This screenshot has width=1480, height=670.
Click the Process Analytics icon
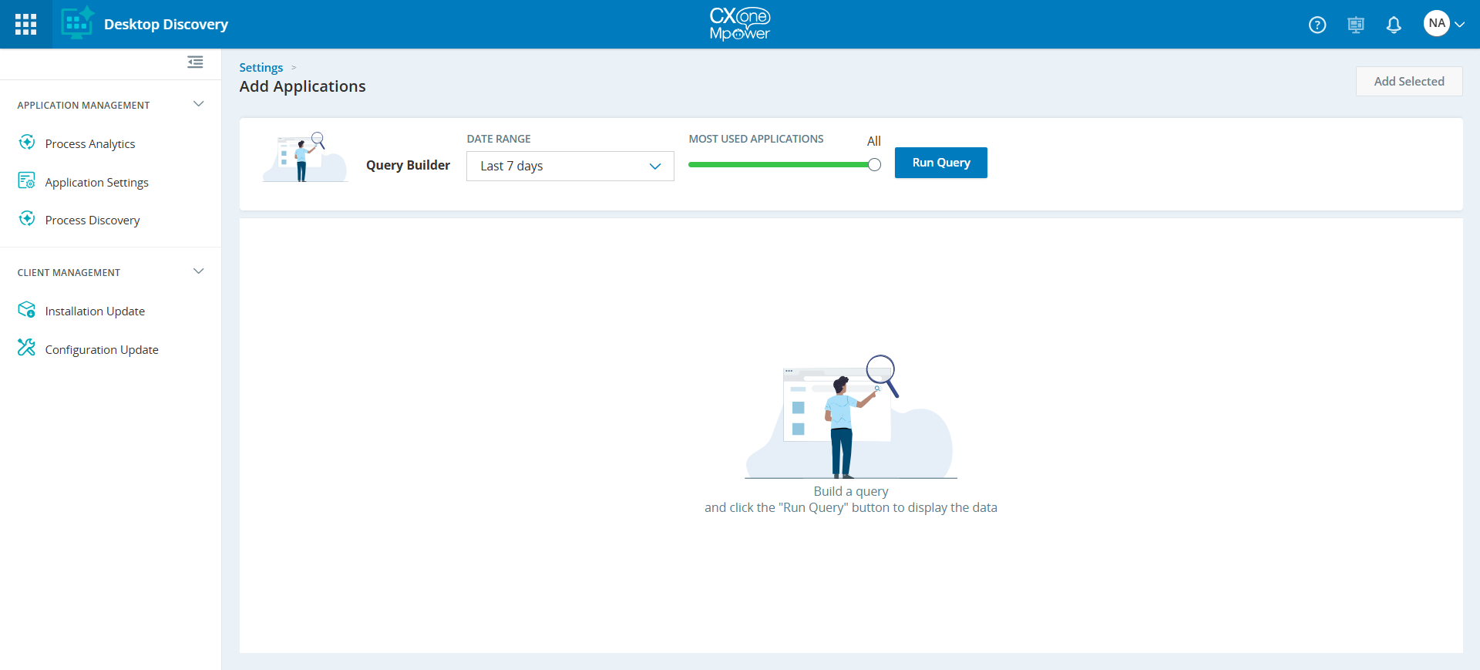pyautogui.click(x=27, y=143)
